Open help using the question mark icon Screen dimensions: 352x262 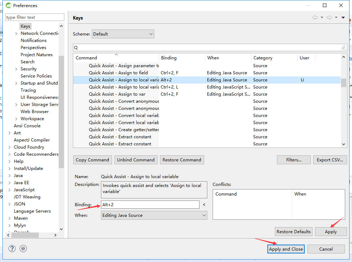pyautogui.click(x=12, y=248)
